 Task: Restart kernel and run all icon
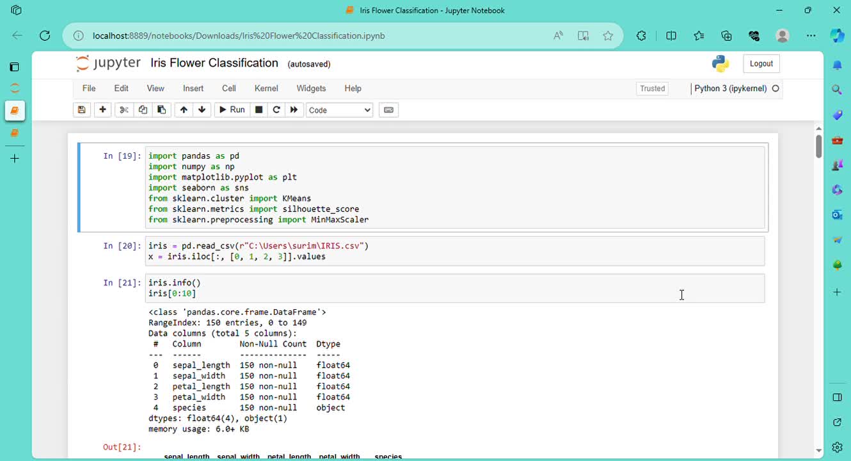pyautogui.click(x=294, y=110)
